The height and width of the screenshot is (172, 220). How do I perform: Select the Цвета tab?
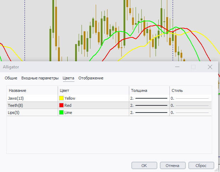(68, 78)
